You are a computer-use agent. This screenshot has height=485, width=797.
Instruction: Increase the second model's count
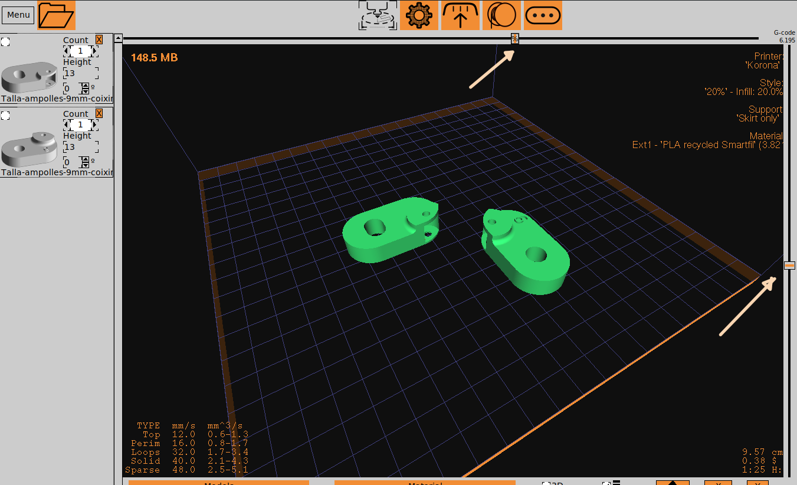[x=94, y=124]
